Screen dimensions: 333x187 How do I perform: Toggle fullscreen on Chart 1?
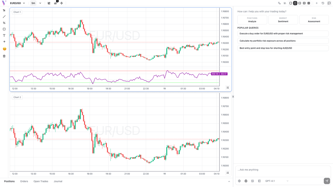point(228,88)
